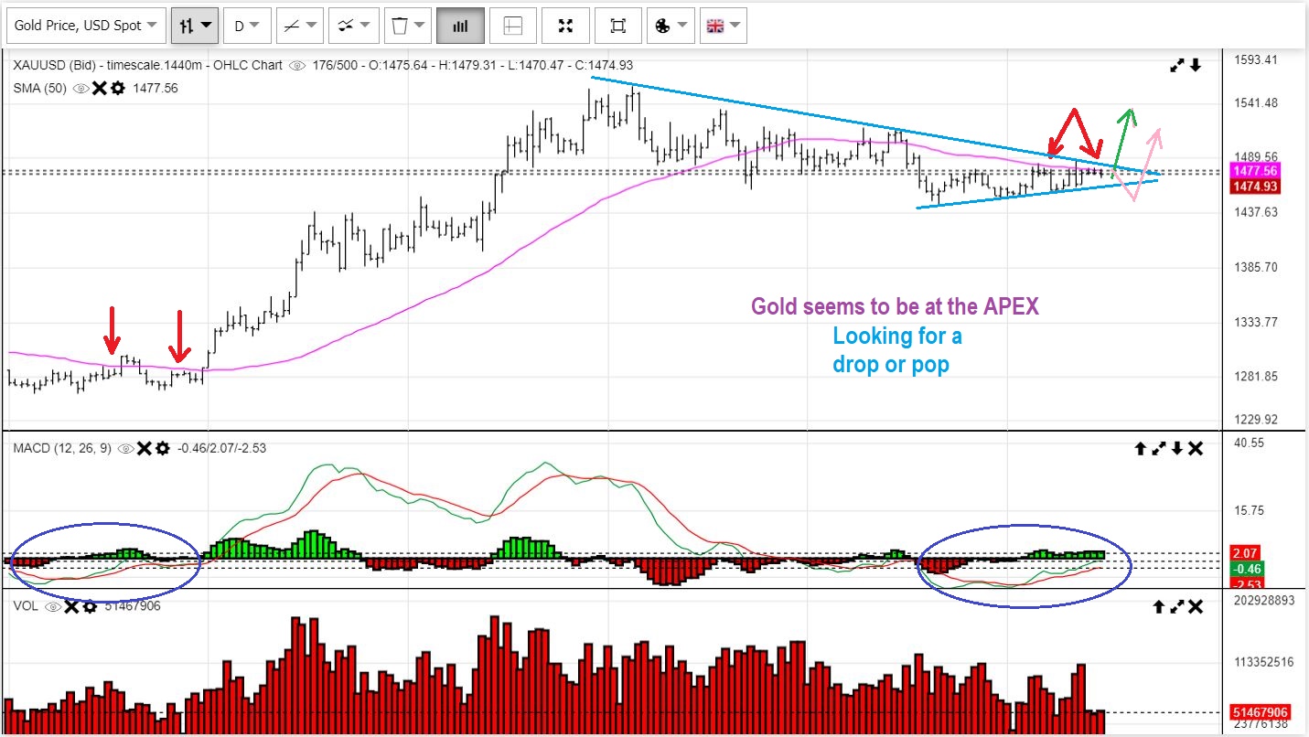Click the SMA value 1477.56 in legend
This screenshot has height=737, width=1309.
tap(156, 89)
